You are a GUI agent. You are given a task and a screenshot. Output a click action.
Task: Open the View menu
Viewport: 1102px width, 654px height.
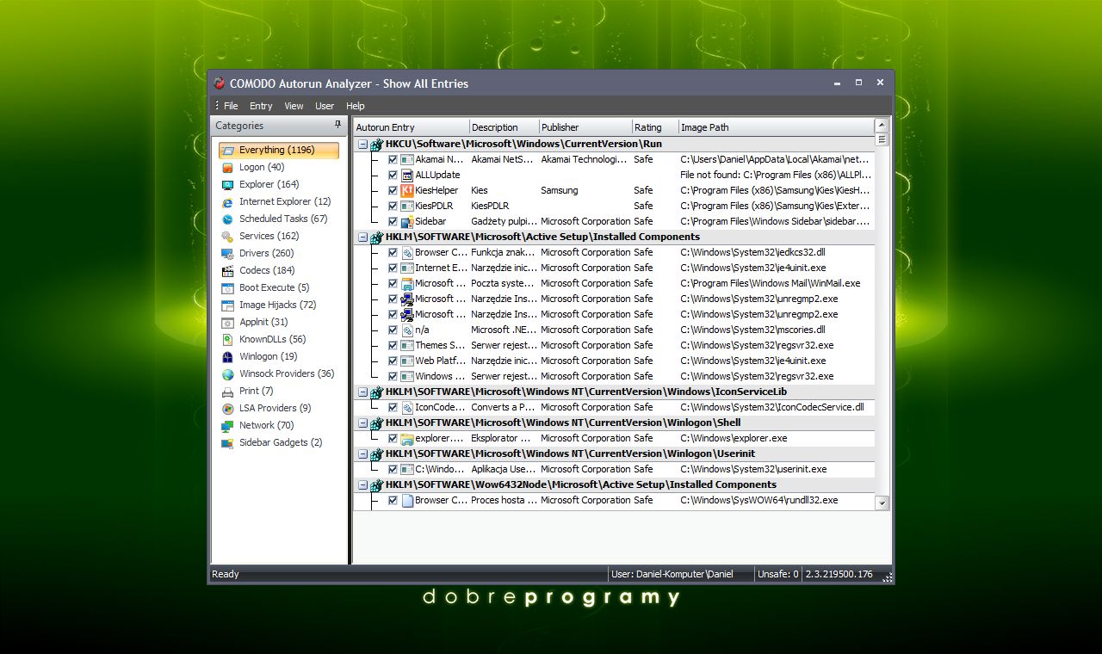coord(294,106)
